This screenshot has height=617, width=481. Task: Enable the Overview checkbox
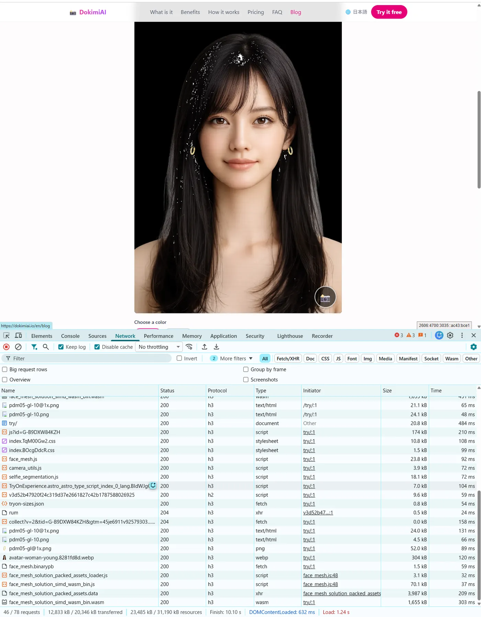pos(5,380)
